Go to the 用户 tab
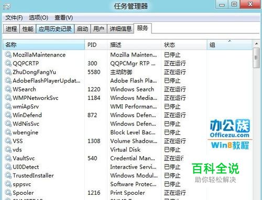This screenshot has width=262, height=200. [x=99, y=29]
